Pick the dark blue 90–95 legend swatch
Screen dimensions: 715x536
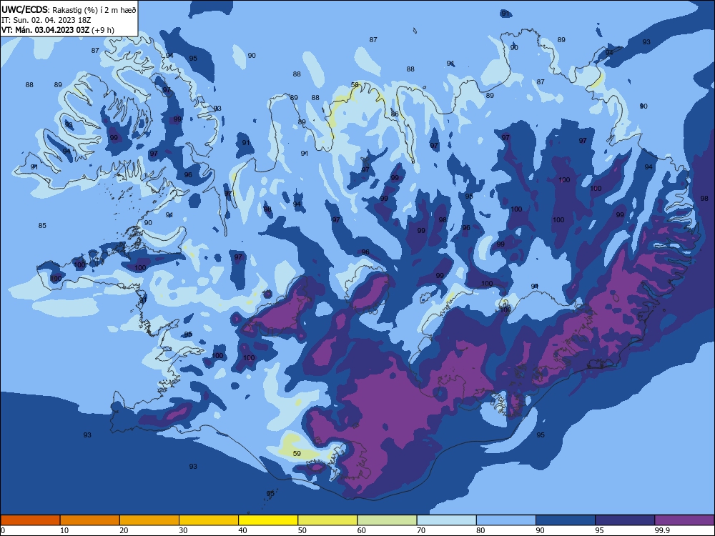pyautogui.click(x=566, y=520)
